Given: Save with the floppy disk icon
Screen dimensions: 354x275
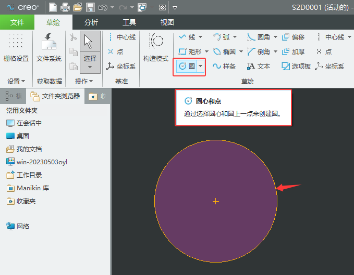Looking at the screenshot, I should click(x=90, y=7).
